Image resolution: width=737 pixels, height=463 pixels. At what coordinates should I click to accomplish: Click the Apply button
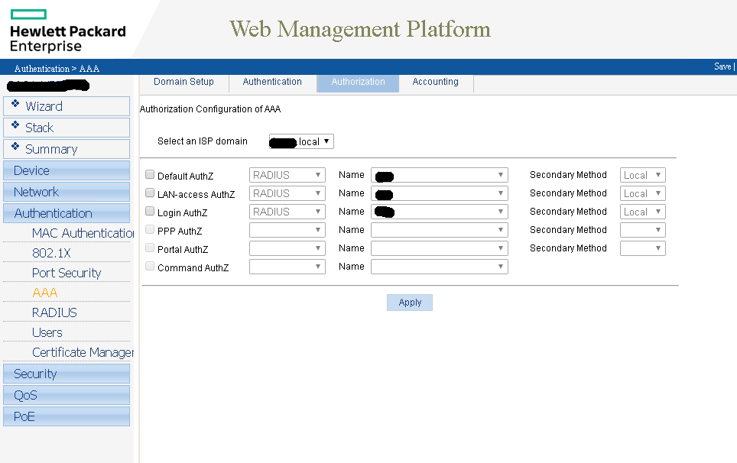[x=410, y=303]
